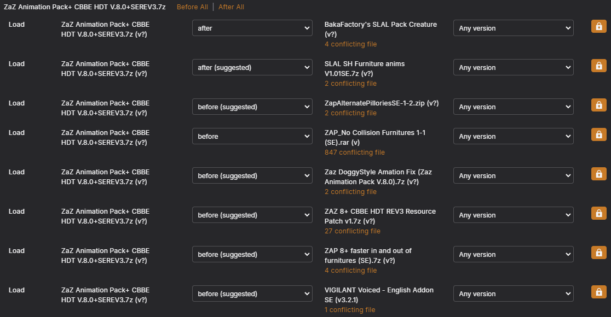The image size is (611, 317).
Task: Click lock icon for ZapAlternatePilloriesSE rule
Action: (x=598, y=105)
